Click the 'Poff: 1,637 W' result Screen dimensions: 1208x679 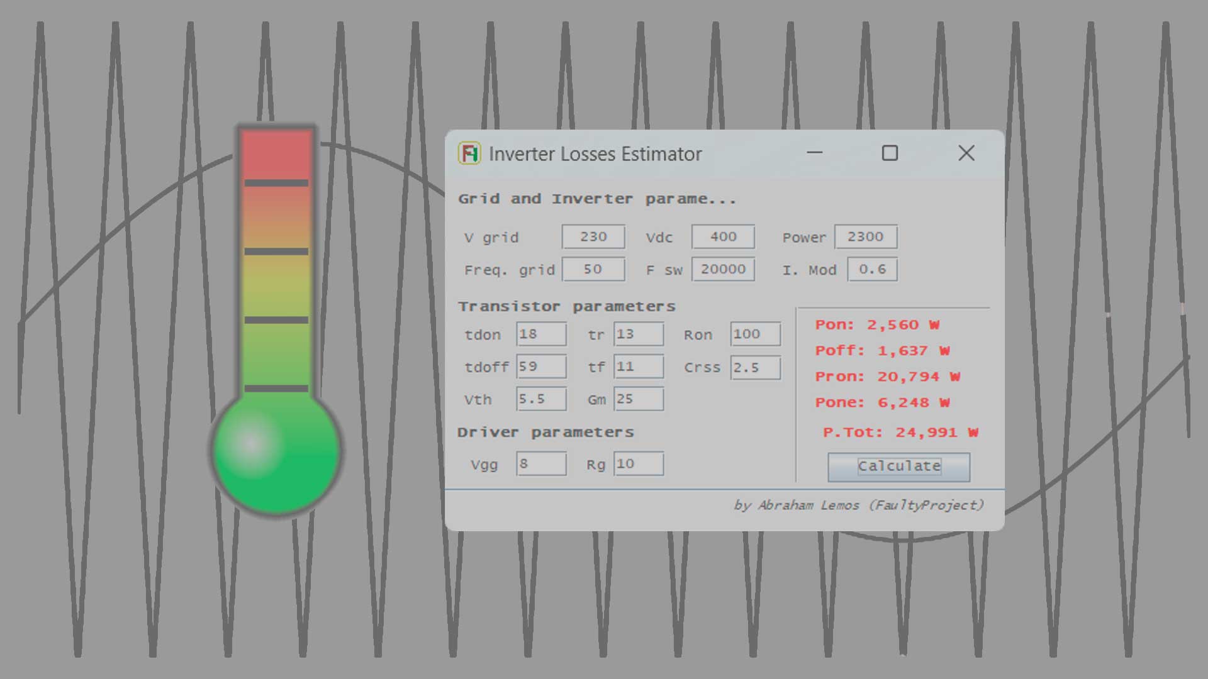pyautogui.click(x=882, y=351)
